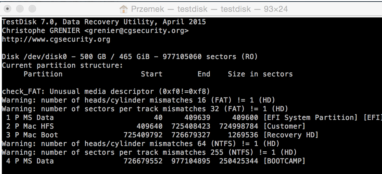Click the 'Start' column header text

coord(152,74)
